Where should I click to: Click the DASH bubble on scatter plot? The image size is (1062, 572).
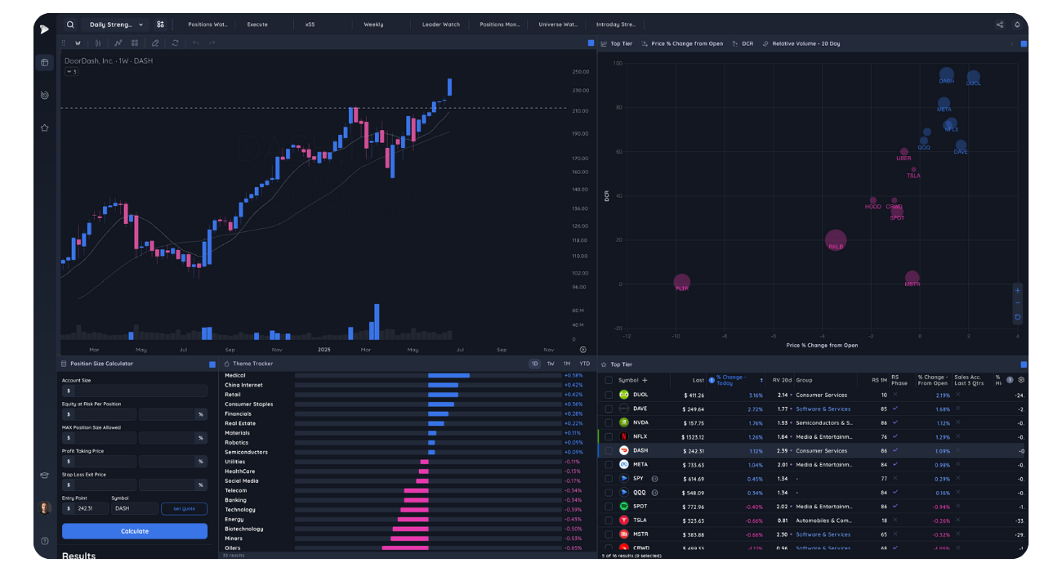coord(946,75)
